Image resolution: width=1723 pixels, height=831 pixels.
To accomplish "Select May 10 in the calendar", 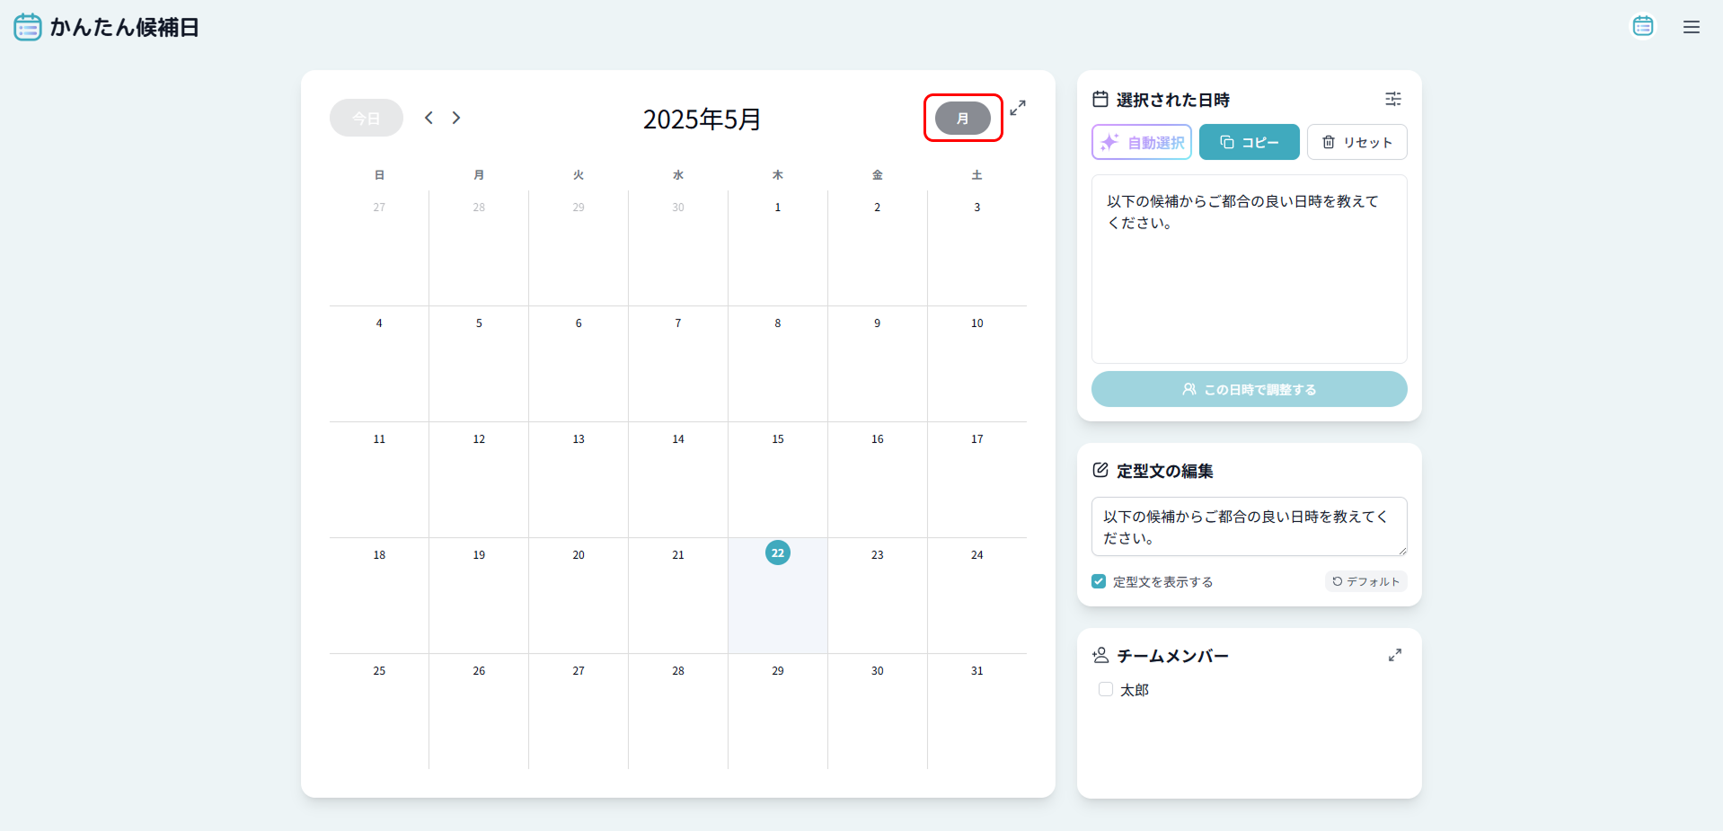I will 977,363.
